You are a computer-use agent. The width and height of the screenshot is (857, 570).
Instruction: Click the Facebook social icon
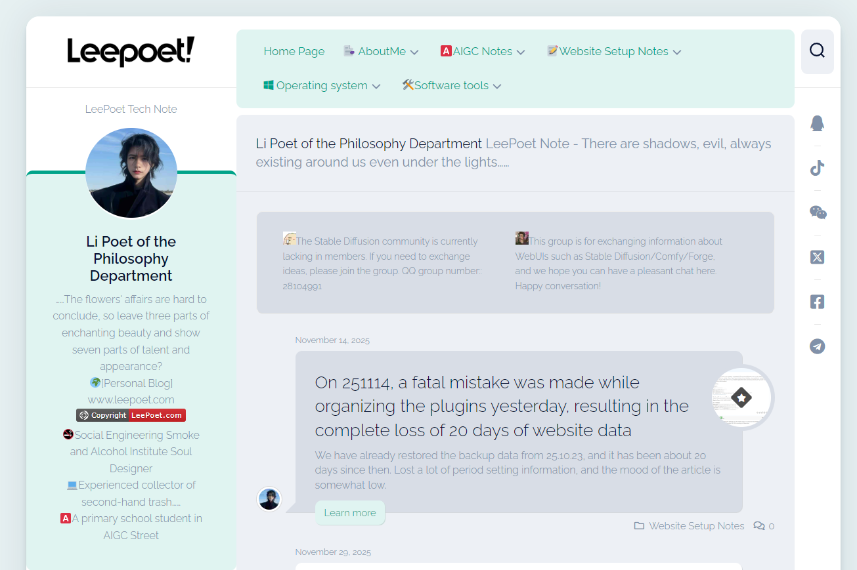point(817,302)
